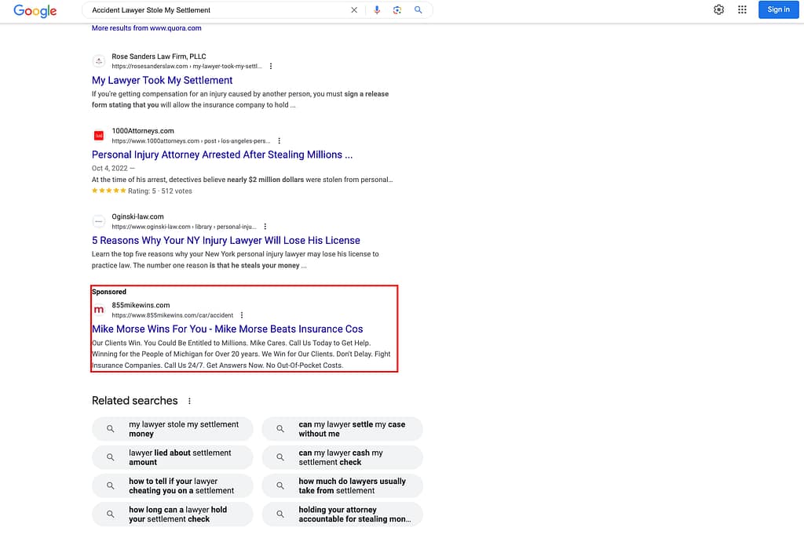This screenshot has width=804, height=560.
Task: Open the settings gear icon
Action: (719, 9)
